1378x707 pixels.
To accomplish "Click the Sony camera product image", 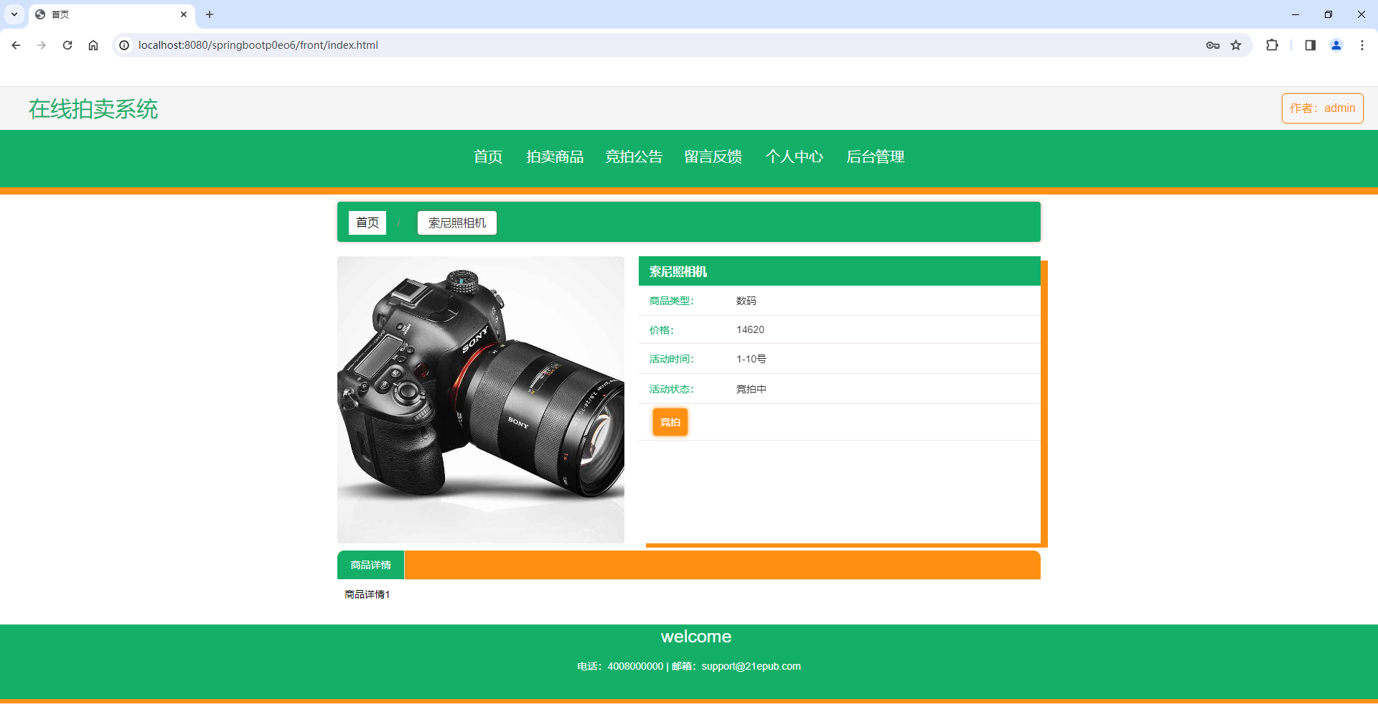I will pos(481,399).
